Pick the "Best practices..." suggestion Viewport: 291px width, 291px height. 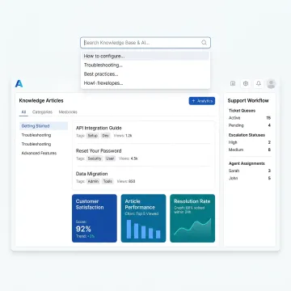[x=145, y=74]
